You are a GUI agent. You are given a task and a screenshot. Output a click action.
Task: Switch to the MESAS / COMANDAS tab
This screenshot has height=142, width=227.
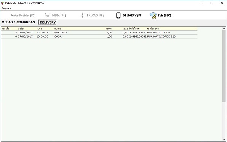coord(18,22)
